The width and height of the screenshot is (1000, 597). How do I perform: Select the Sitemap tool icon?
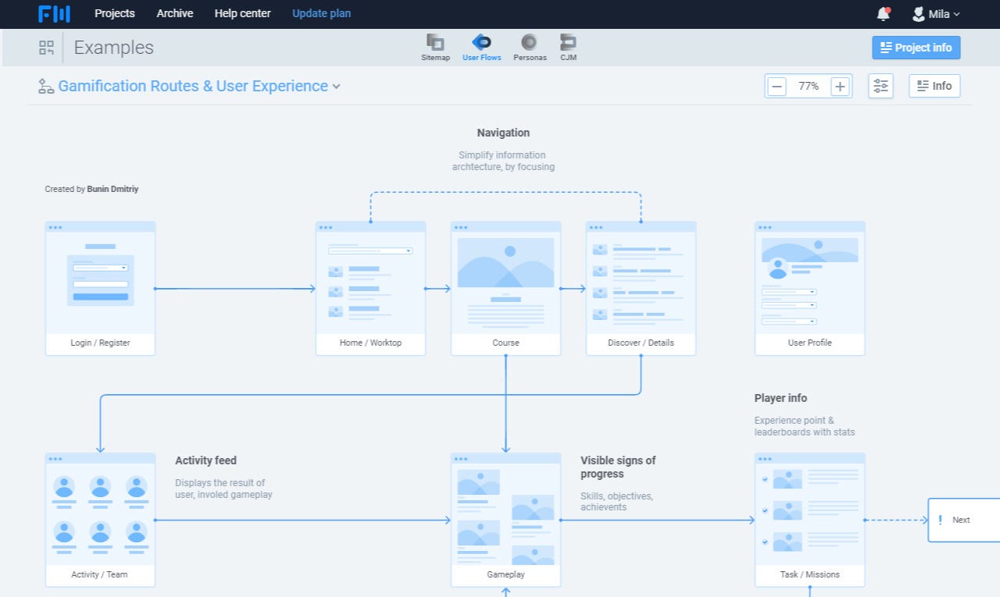(x=435, y=45)
